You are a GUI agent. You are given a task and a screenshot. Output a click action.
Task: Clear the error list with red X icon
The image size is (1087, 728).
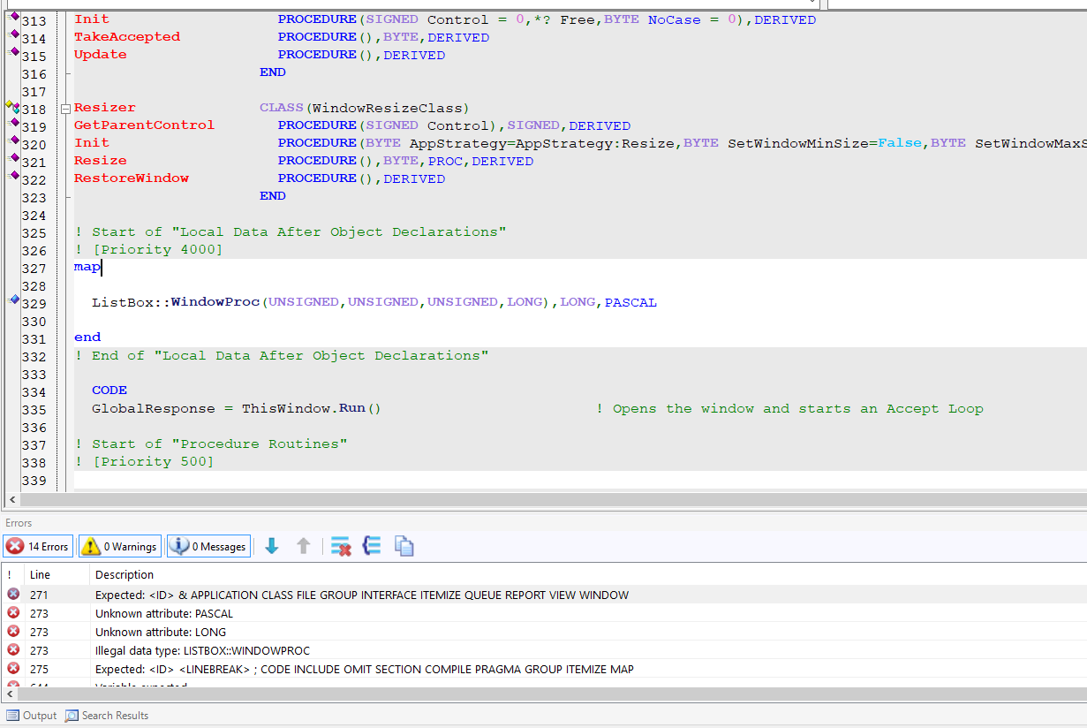341,547
